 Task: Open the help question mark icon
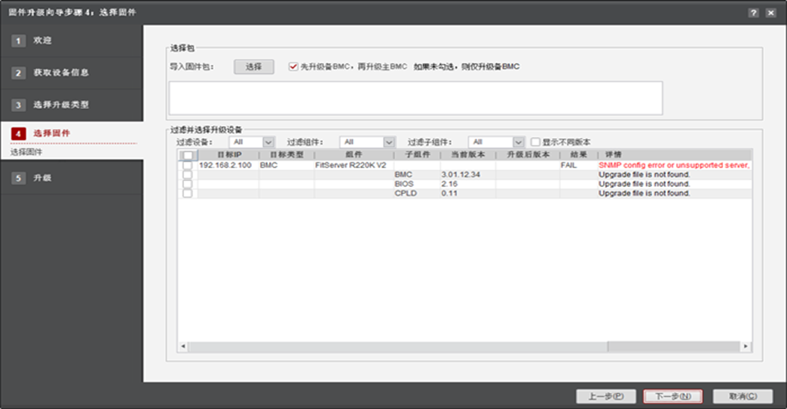coord(753,13)
